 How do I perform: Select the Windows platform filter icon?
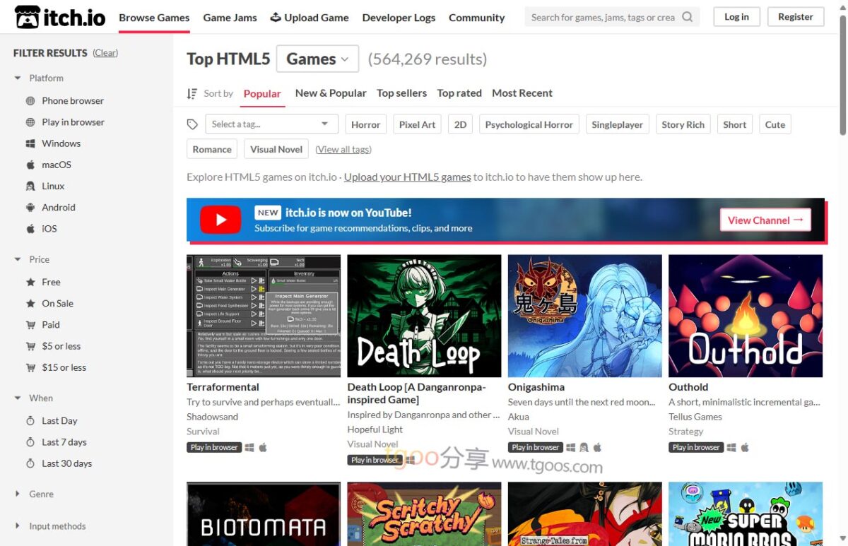(31, 143)
